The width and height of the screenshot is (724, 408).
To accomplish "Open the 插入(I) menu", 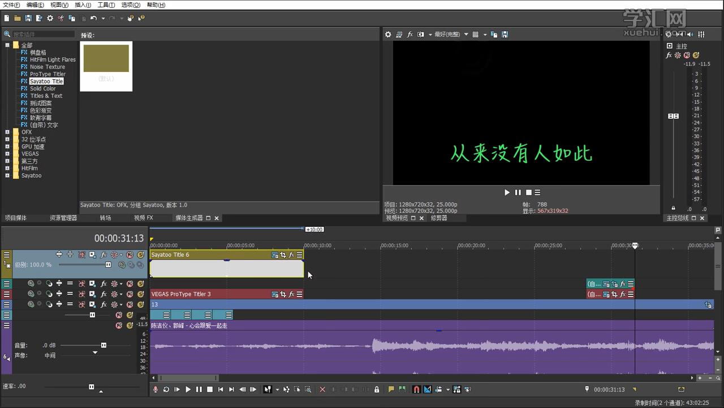I will (x=83, y=5).
